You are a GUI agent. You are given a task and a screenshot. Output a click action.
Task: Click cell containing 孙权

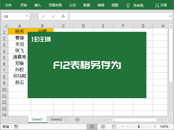tap(18, 69)
